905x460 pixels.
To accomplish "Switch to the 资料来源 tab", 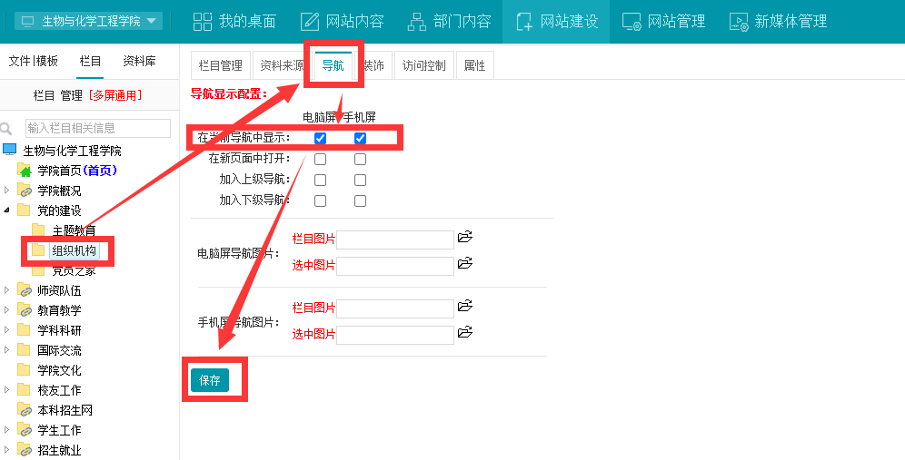I will [x=282, y=65].
